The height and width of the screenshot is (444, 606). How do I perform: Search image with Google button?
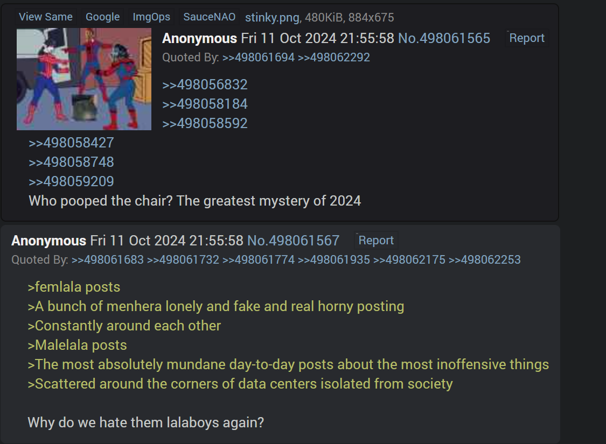(x=102, y=17)
